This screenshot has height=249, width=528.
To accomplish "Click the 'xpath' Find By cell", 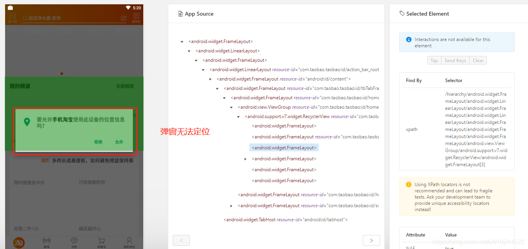I will [x=412, y=129].
